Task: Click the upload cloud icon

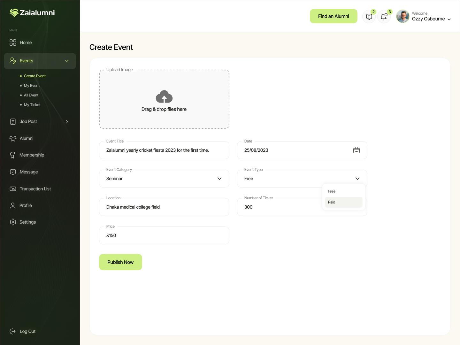Action: [164, 97]
